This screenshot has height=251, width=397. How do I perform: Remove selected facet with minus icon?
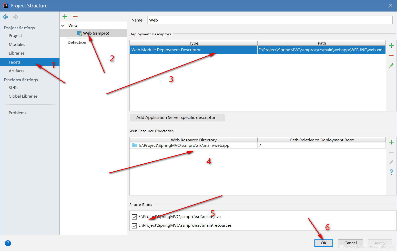click(75, 17)
